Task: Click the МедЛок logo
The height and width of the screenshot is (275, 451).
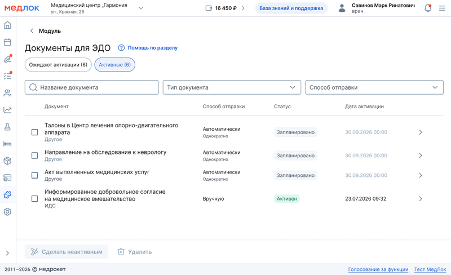Action: (x=22, y=8)
